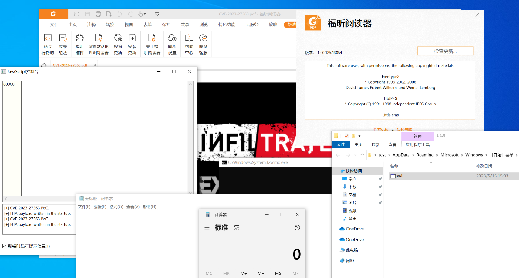Click the Open file icon in Foxit toolbar

click(76, 14)
